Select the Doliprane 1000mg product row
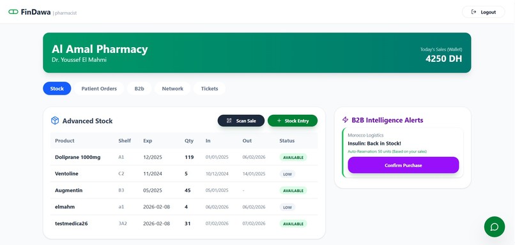Screen dimensions: 515x245 pos(184,157)
